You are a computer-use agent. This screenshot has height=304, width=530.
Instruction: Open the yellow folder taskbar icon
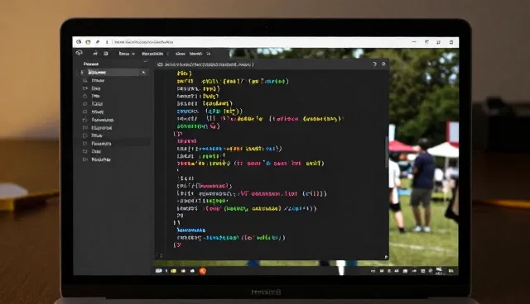pyautogui.click(x=173, y=271)
